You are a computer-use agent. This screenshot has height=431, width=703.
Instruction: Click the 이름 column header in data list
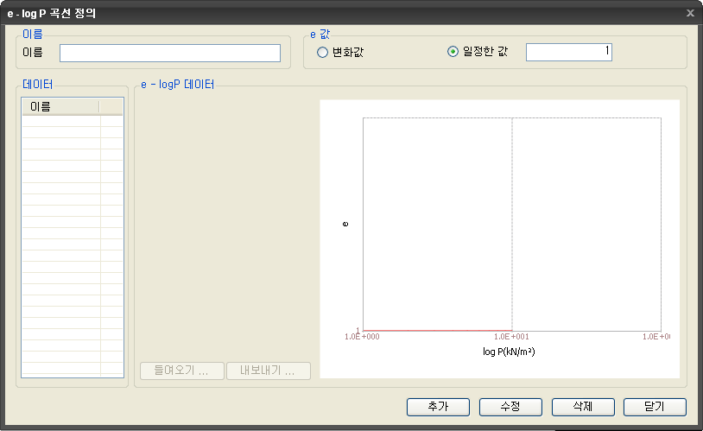tap(60, 106)
